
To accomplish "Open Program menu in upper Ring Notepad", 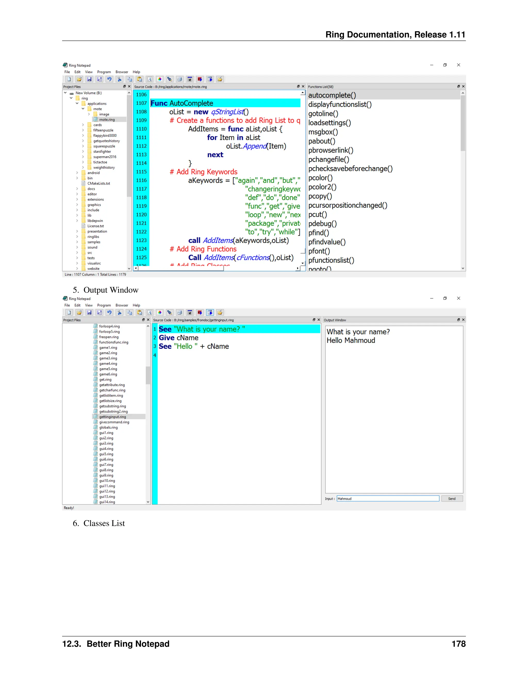I will (104, 72).
